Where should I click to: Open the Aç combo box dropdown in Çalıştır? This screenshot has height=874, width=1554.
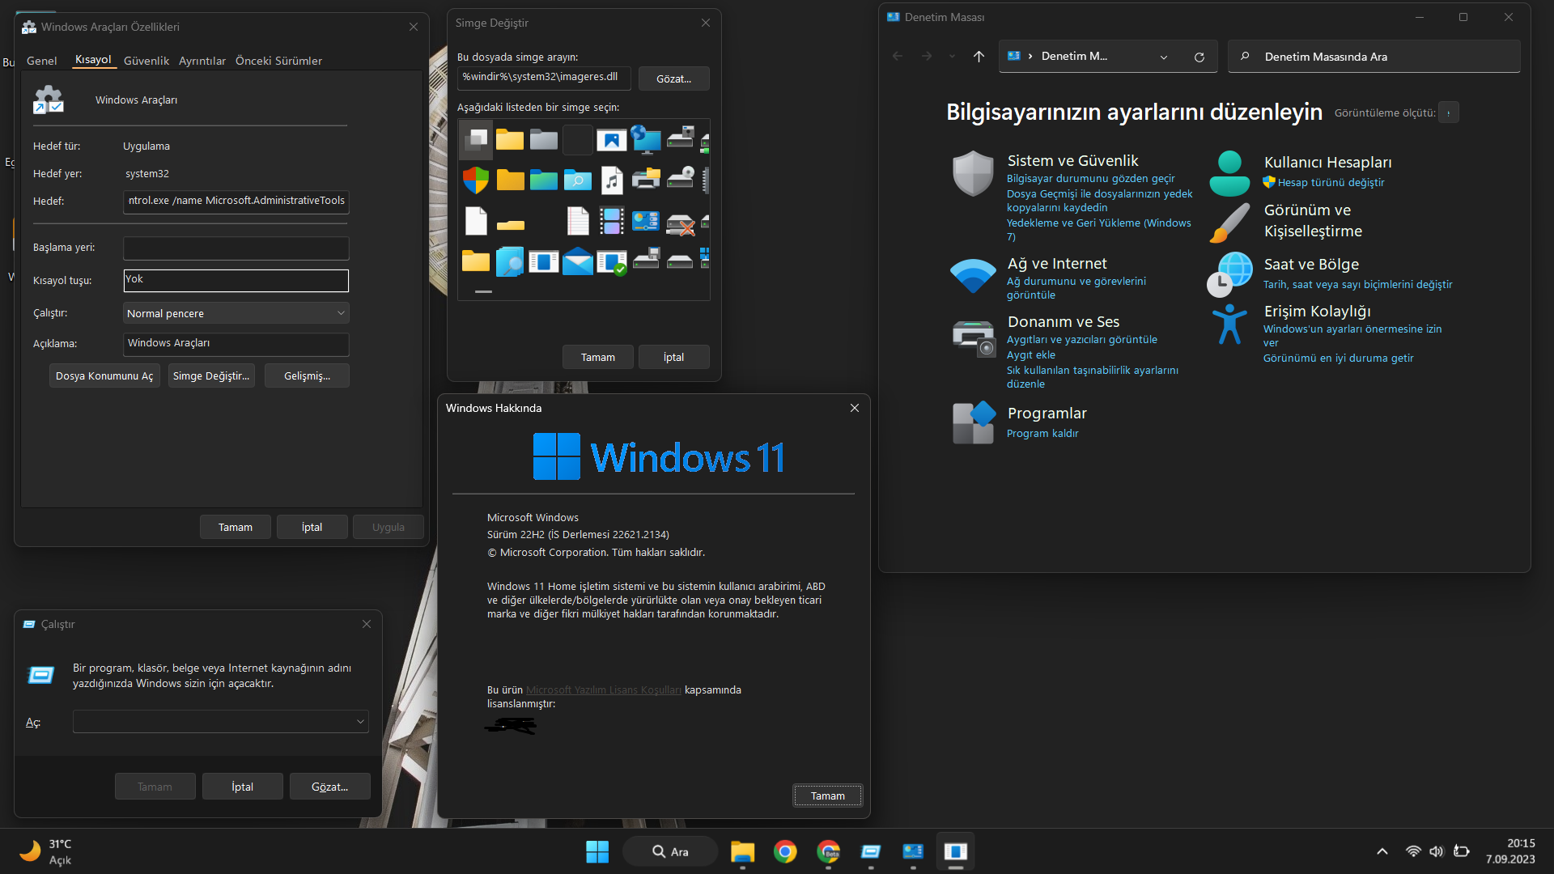pos(360,722)
